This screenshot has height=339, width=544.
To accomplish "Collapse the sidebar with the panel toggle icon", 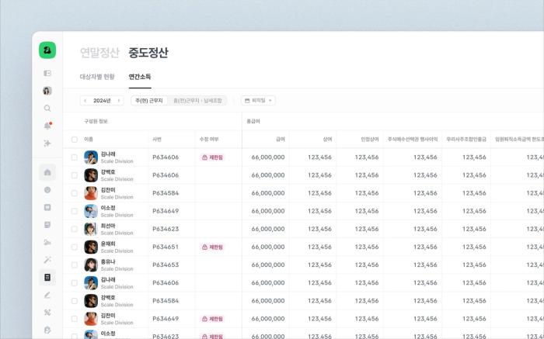I will (x=47, y=73).
